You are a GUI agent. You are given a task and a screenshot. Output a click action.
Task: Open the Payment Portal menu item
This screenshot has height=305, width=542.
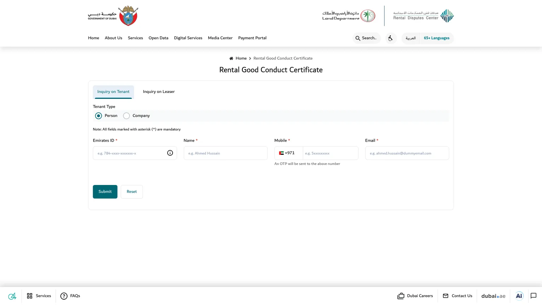click(252, 38)
